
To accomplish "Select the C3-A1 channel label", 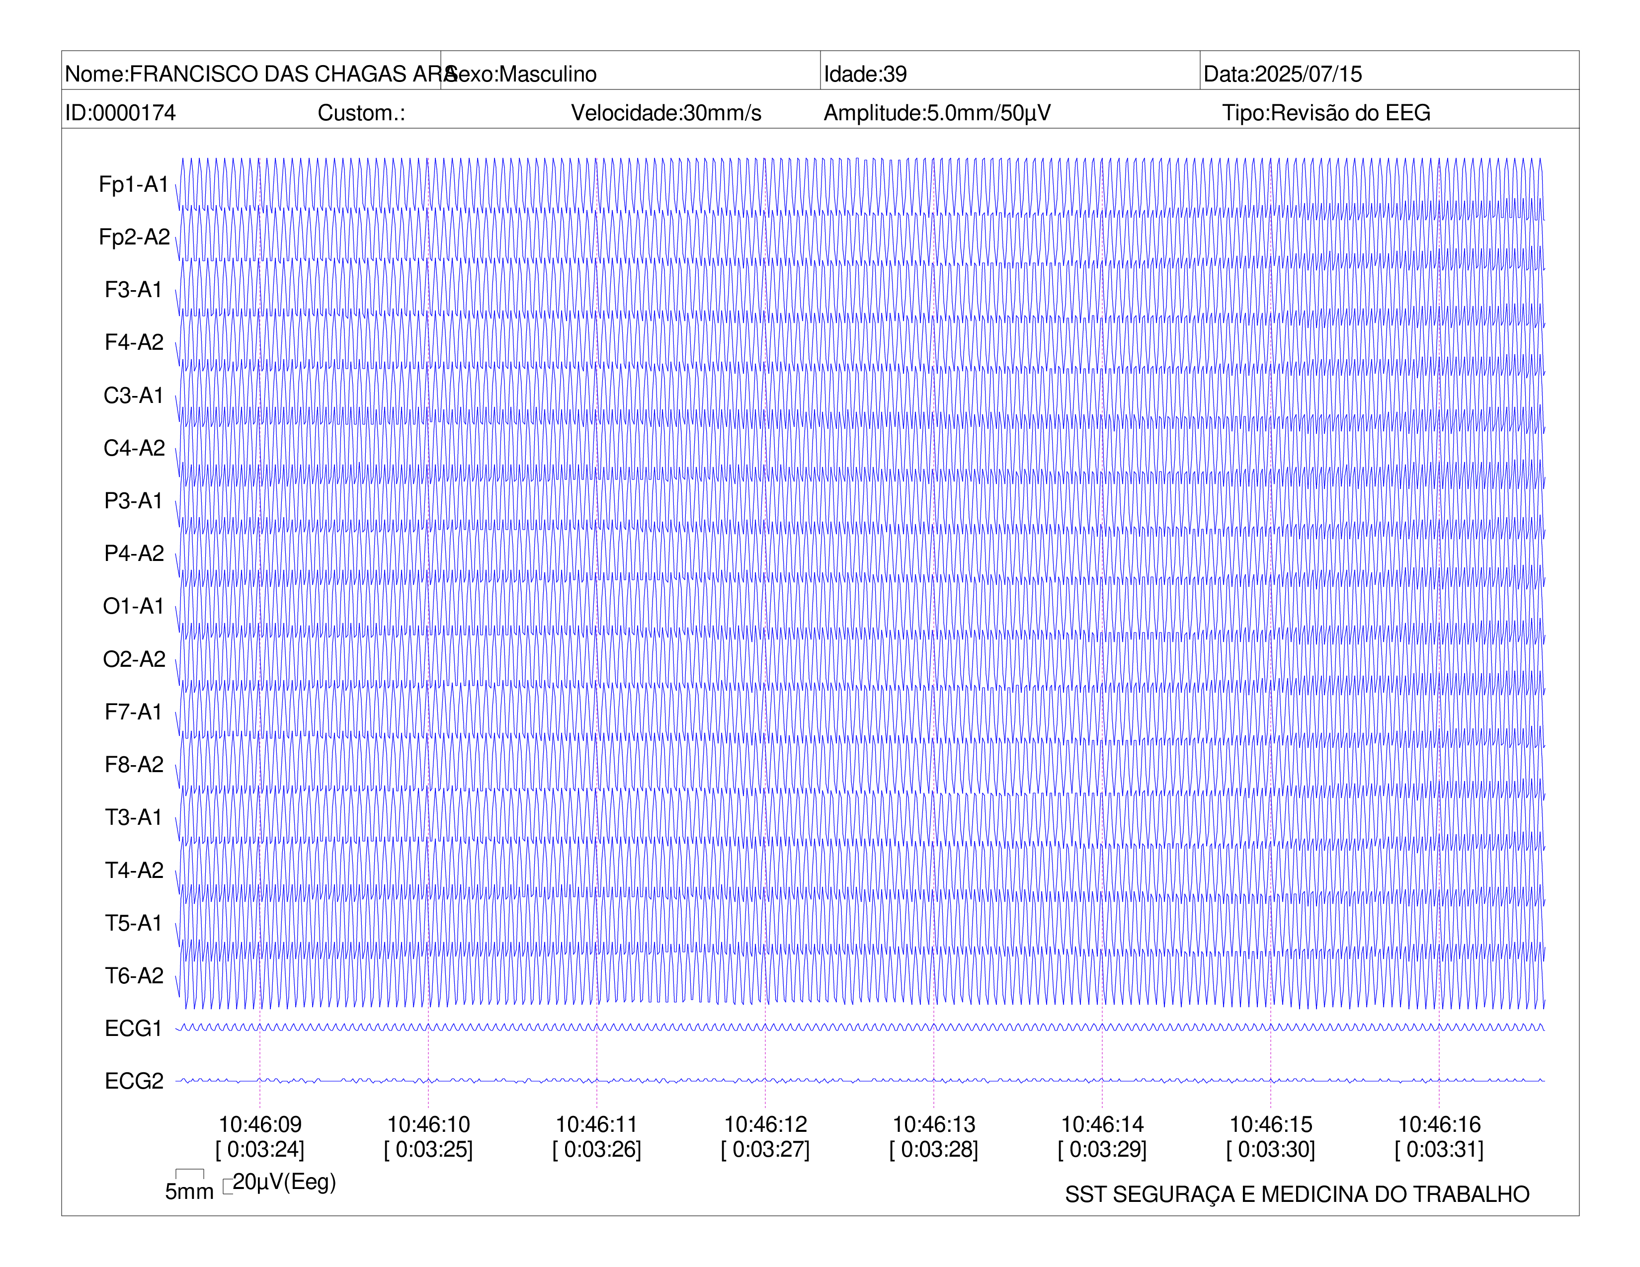I will pyautogui.click(x=134, y=395).
